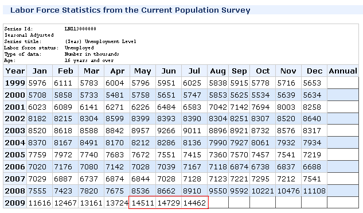Click the 2009 July value 14462

click(x=194, y=203)
